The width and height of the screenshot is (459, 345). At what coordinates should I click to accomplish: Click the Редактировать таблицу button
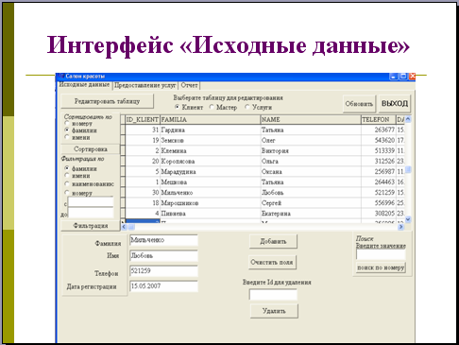[107, 101]
